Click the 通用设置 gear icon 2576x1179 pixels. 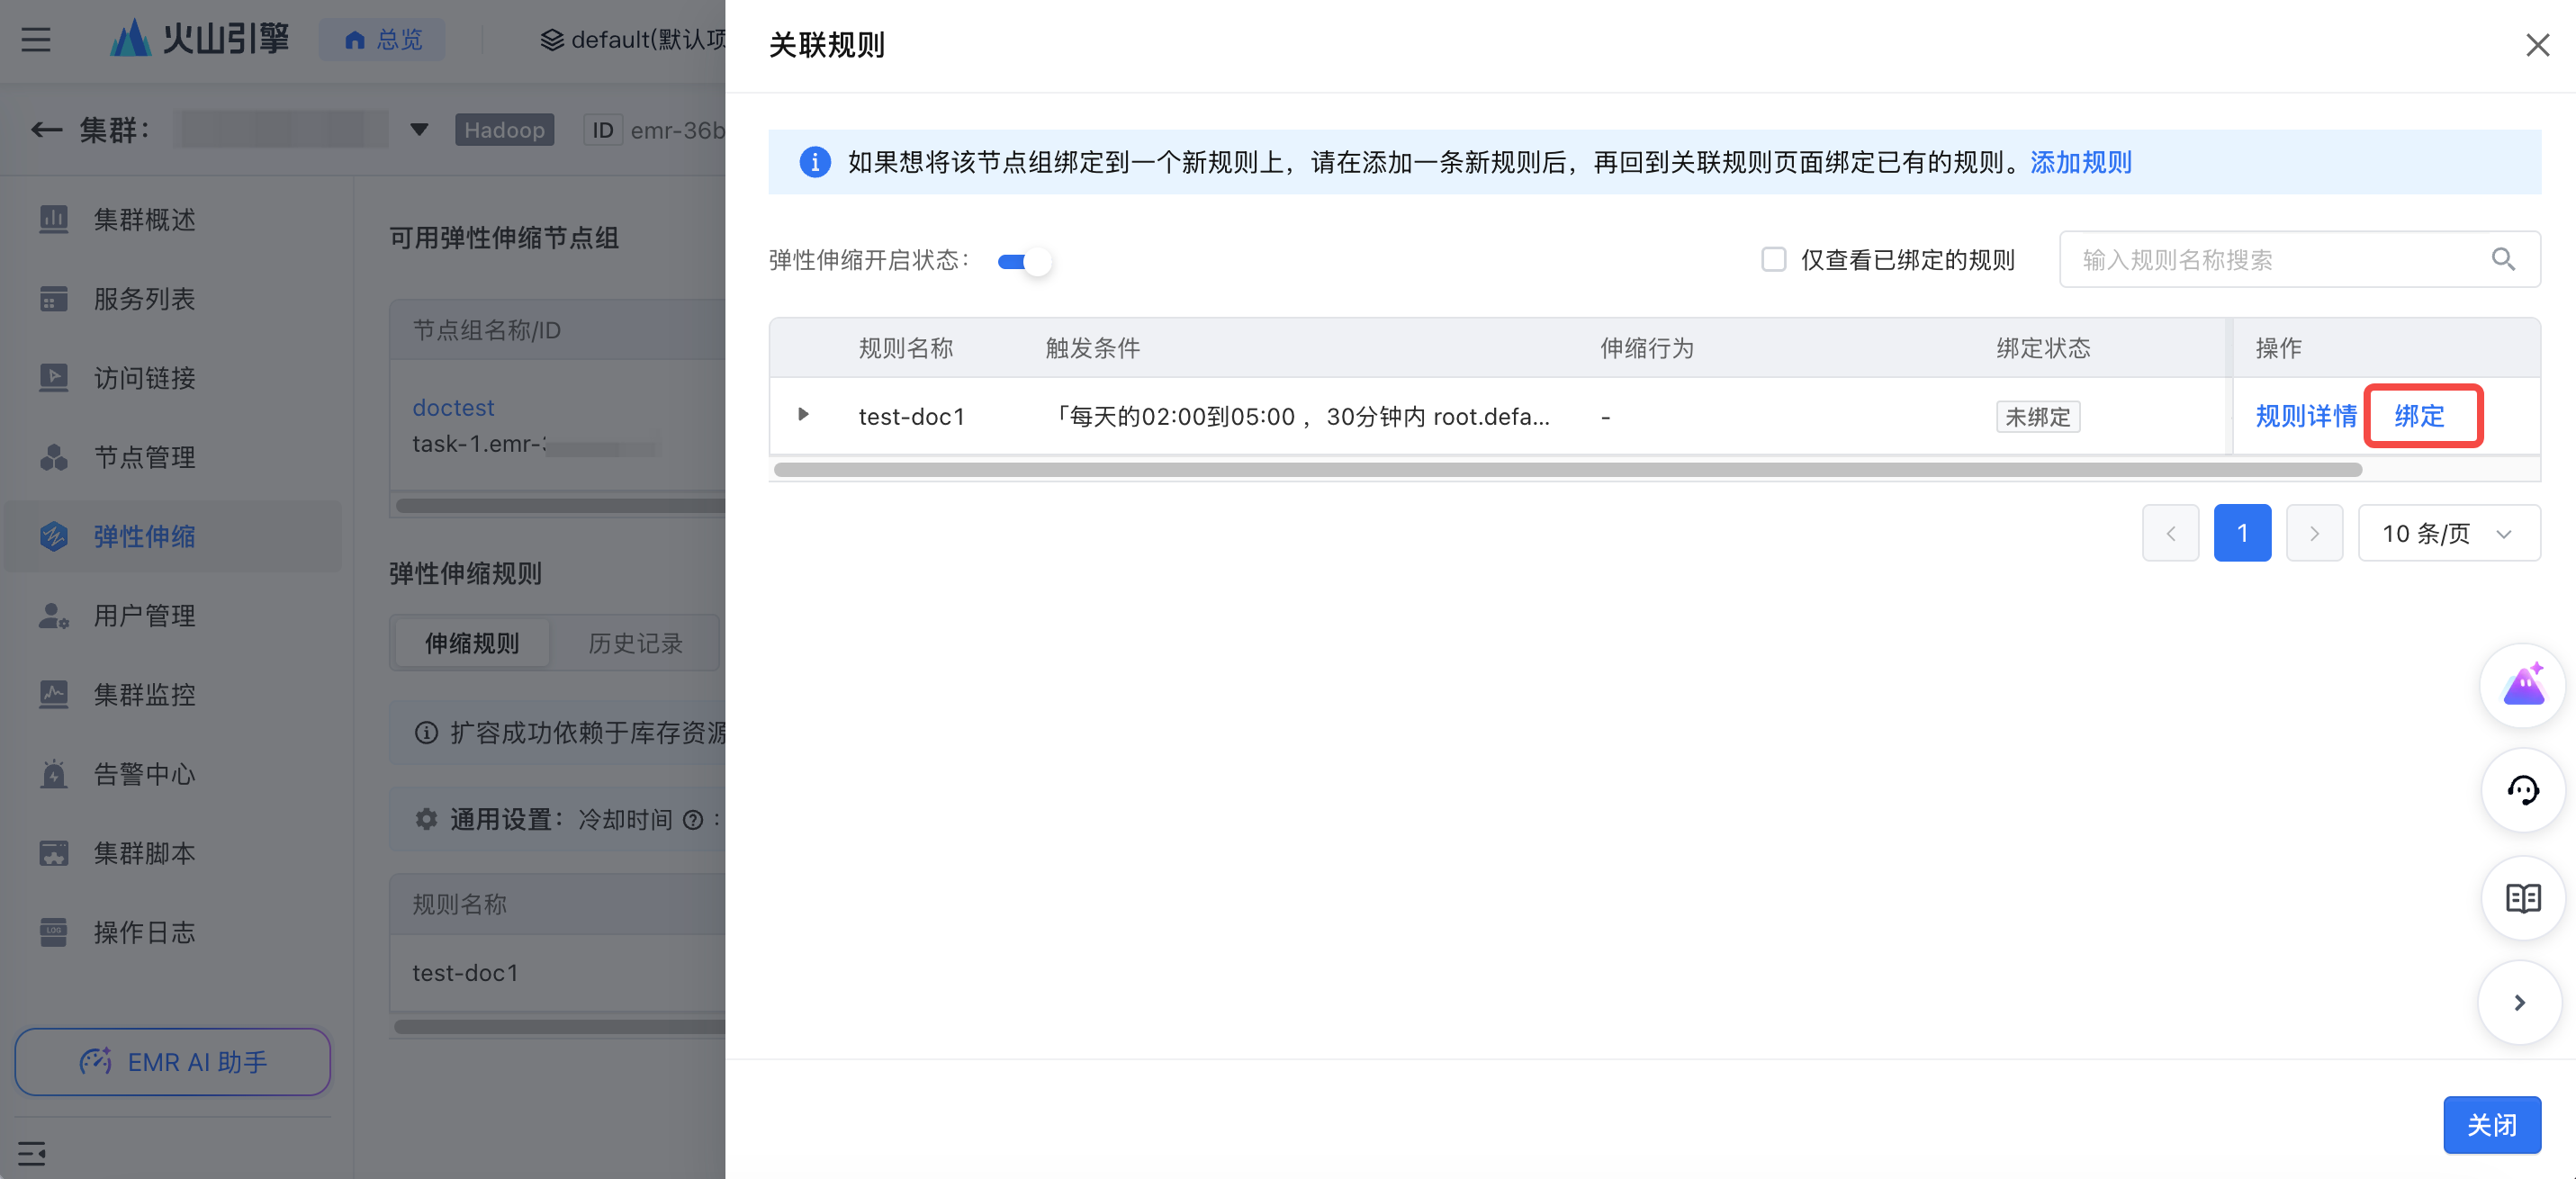426,819
